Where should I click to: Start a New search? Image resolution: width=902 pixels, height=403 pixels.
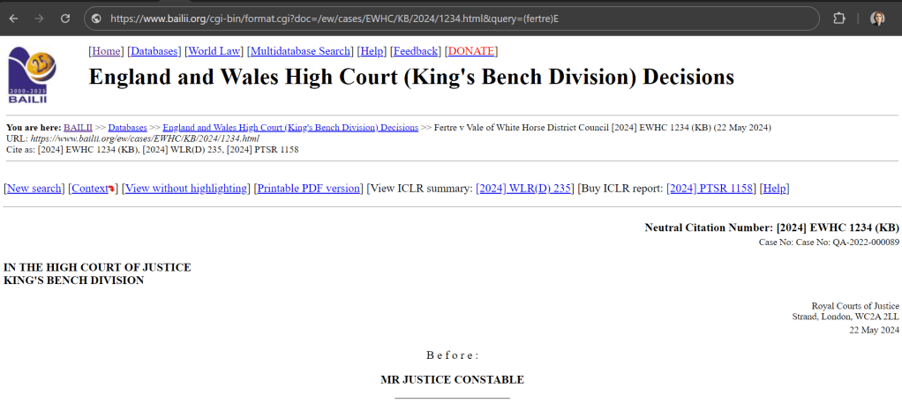[x=35, y=189]
